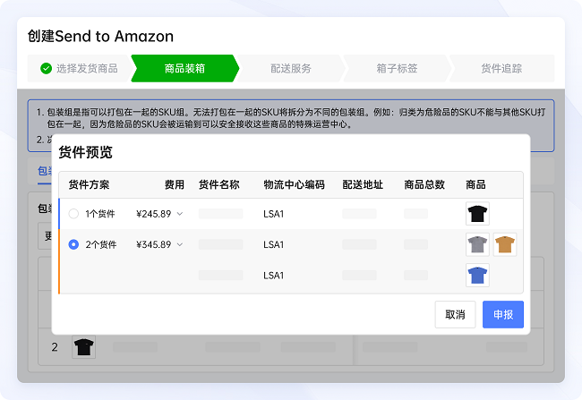Expand the ¥245.89 cost chevron

click(180, 214)
